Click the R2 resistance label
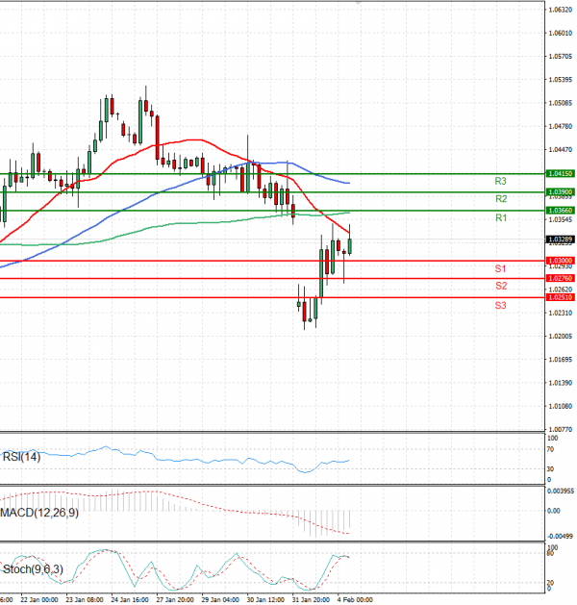The width and height of the screenshot is (577, 605). pos(501,199)
